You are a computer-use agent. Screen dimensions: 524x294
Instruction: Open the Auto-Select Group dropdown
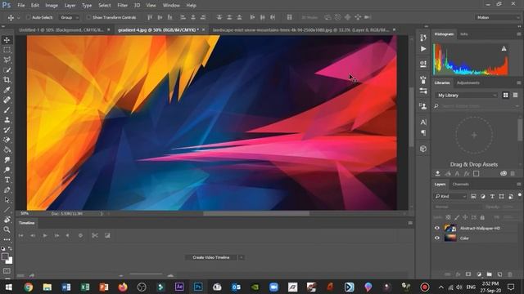point(69,17)
